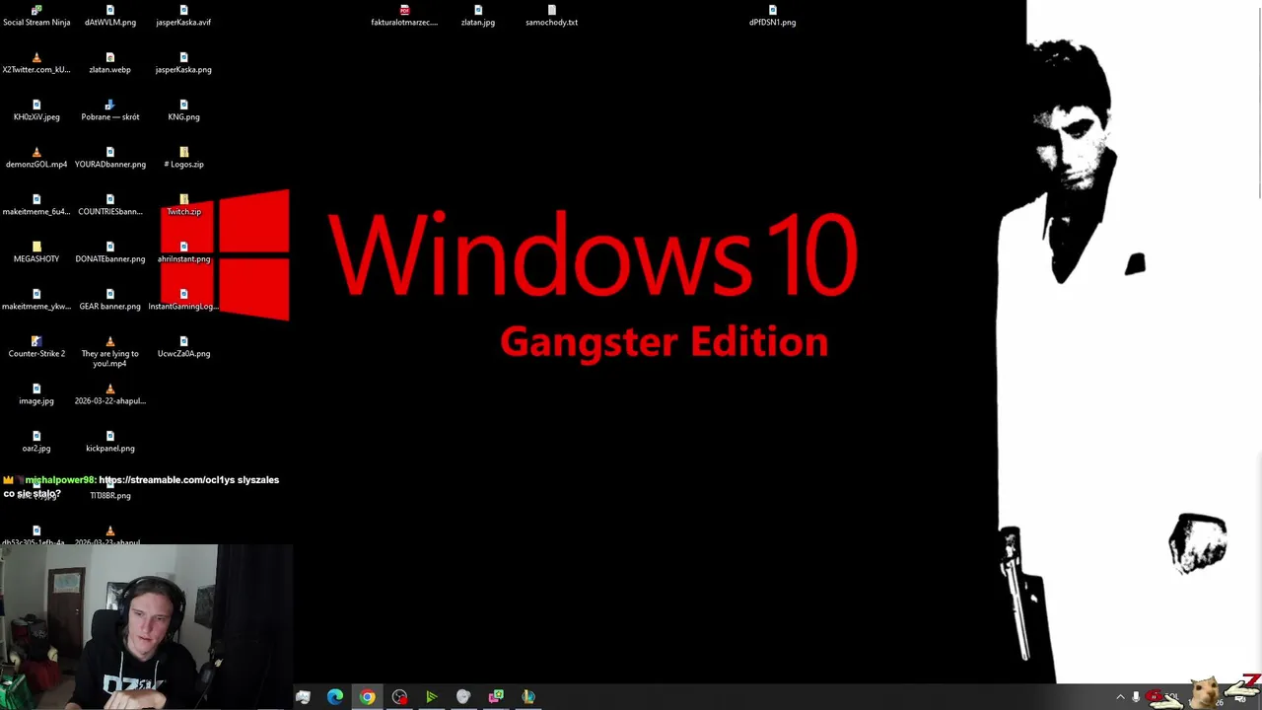The height and width of the screenshot is (710, 1262).
Task: Select the KNG.png file icon
Action: pyautogui.click(x=183, y=110)
